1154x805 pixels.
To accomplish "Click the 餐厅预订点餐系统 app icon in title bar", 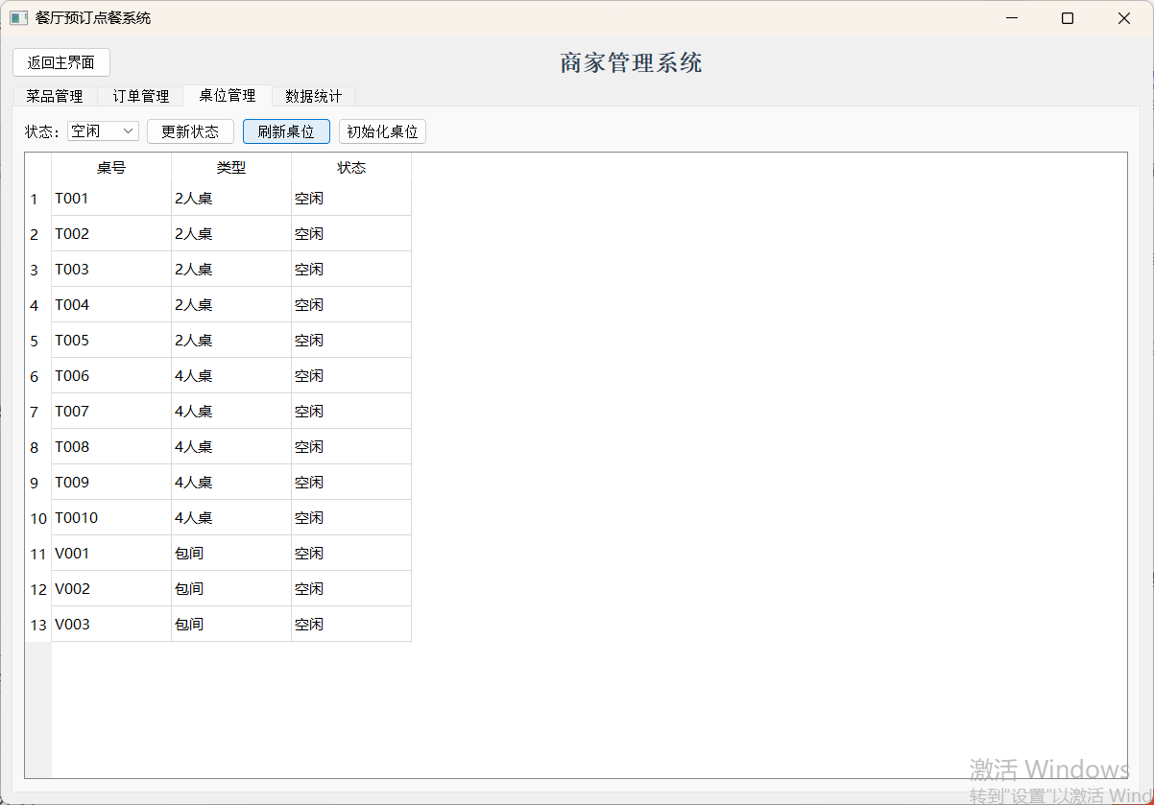I will coord(19,18).
